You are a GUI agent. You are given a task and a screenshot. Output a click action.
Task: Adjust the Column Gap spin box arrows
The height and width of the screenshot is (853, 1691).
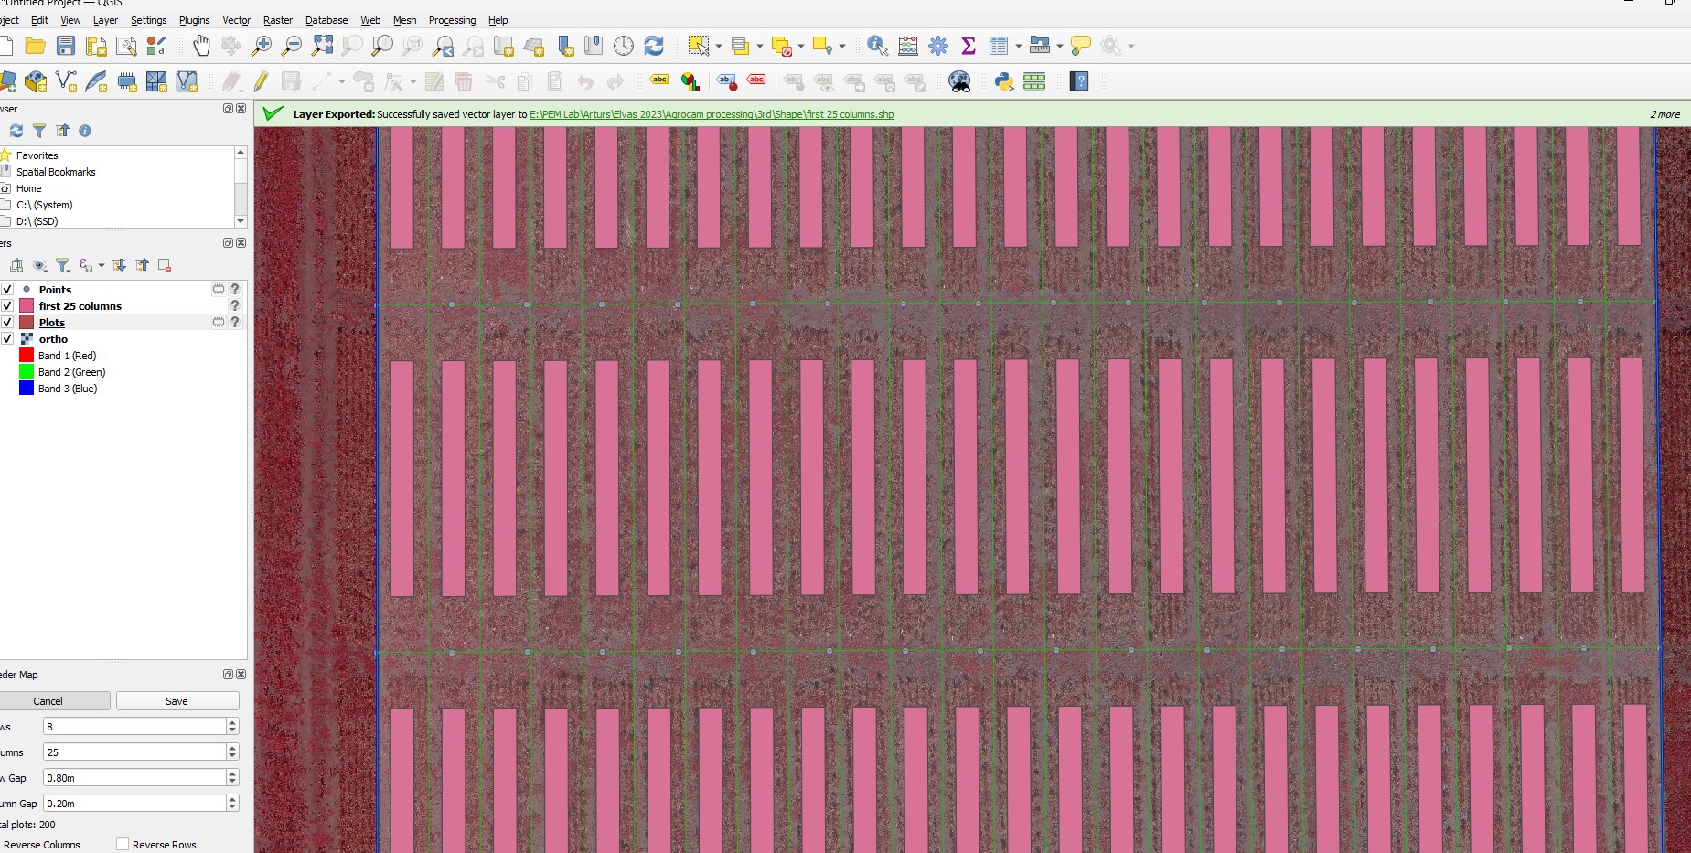tap(232, 803)
